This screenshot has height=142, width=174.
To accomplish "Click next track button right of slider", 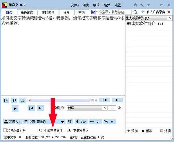I will [x=117, y=100].
